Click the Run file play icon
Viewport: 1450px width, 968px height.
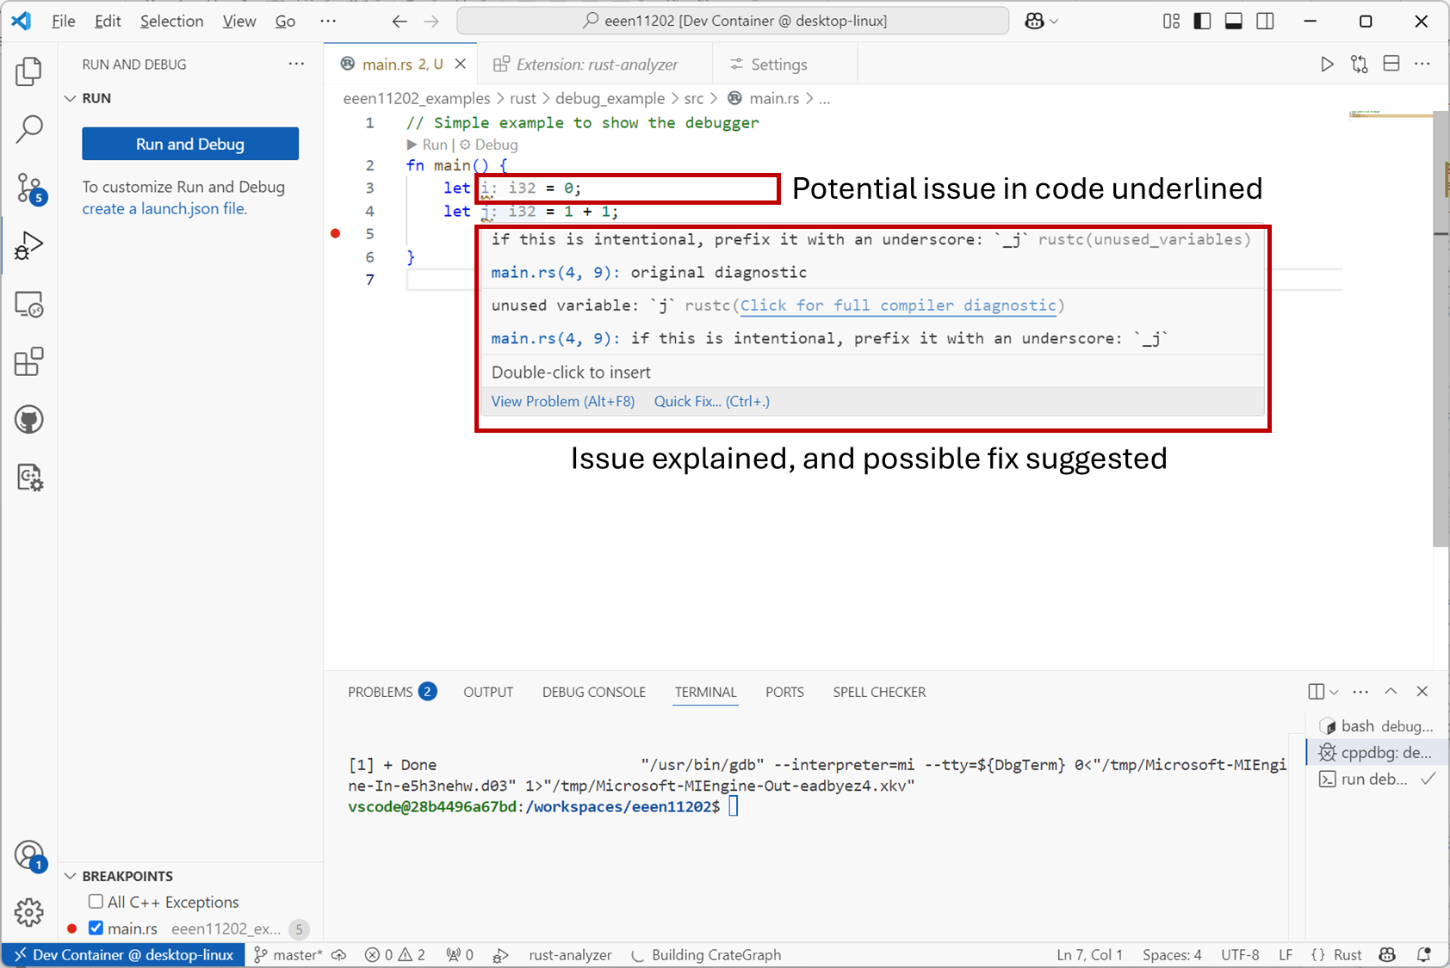point(1327,65)
